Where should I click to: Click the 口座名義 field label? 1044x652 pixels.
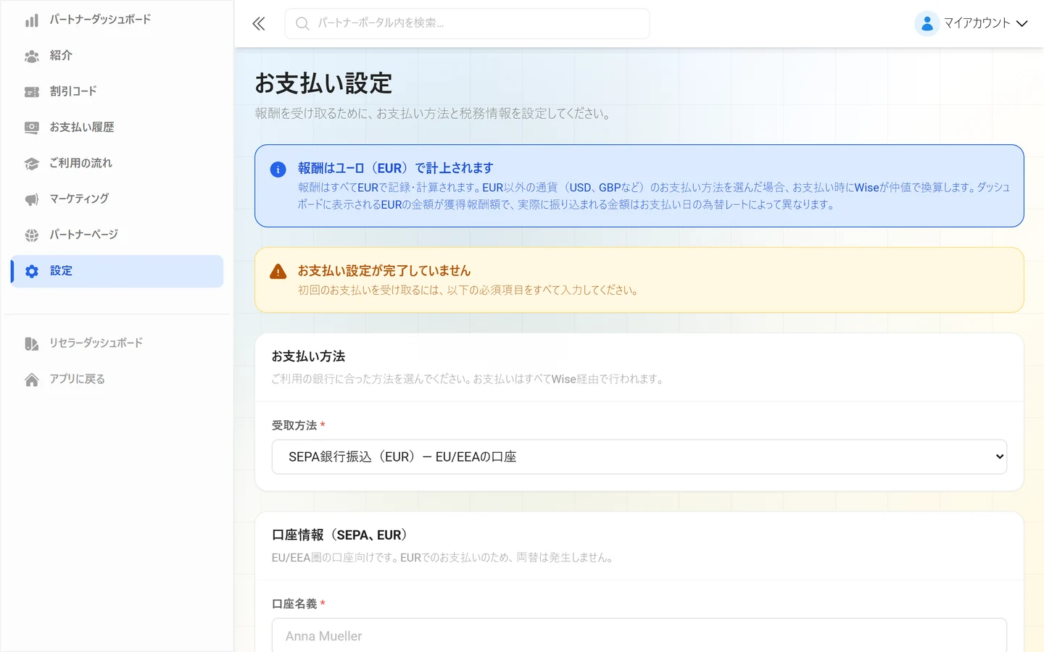click(294, 604)
